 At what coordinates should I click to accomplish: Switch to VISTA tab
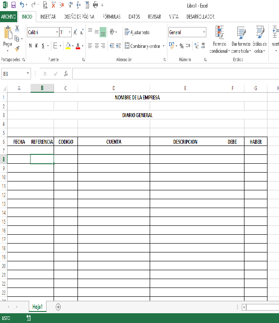click(174, 17)
